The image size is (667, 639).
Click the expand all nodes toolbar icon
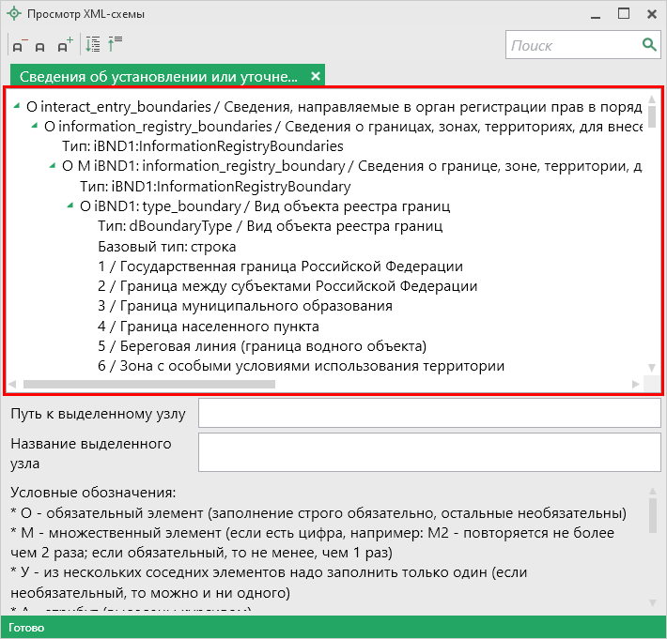[92, 44]
